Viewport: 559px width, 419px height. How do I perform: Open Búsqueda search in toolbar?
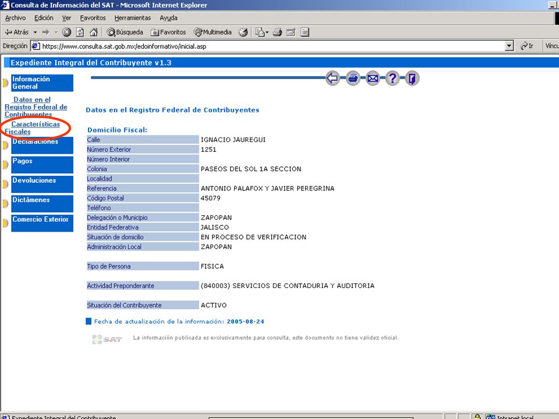point(125,32)
